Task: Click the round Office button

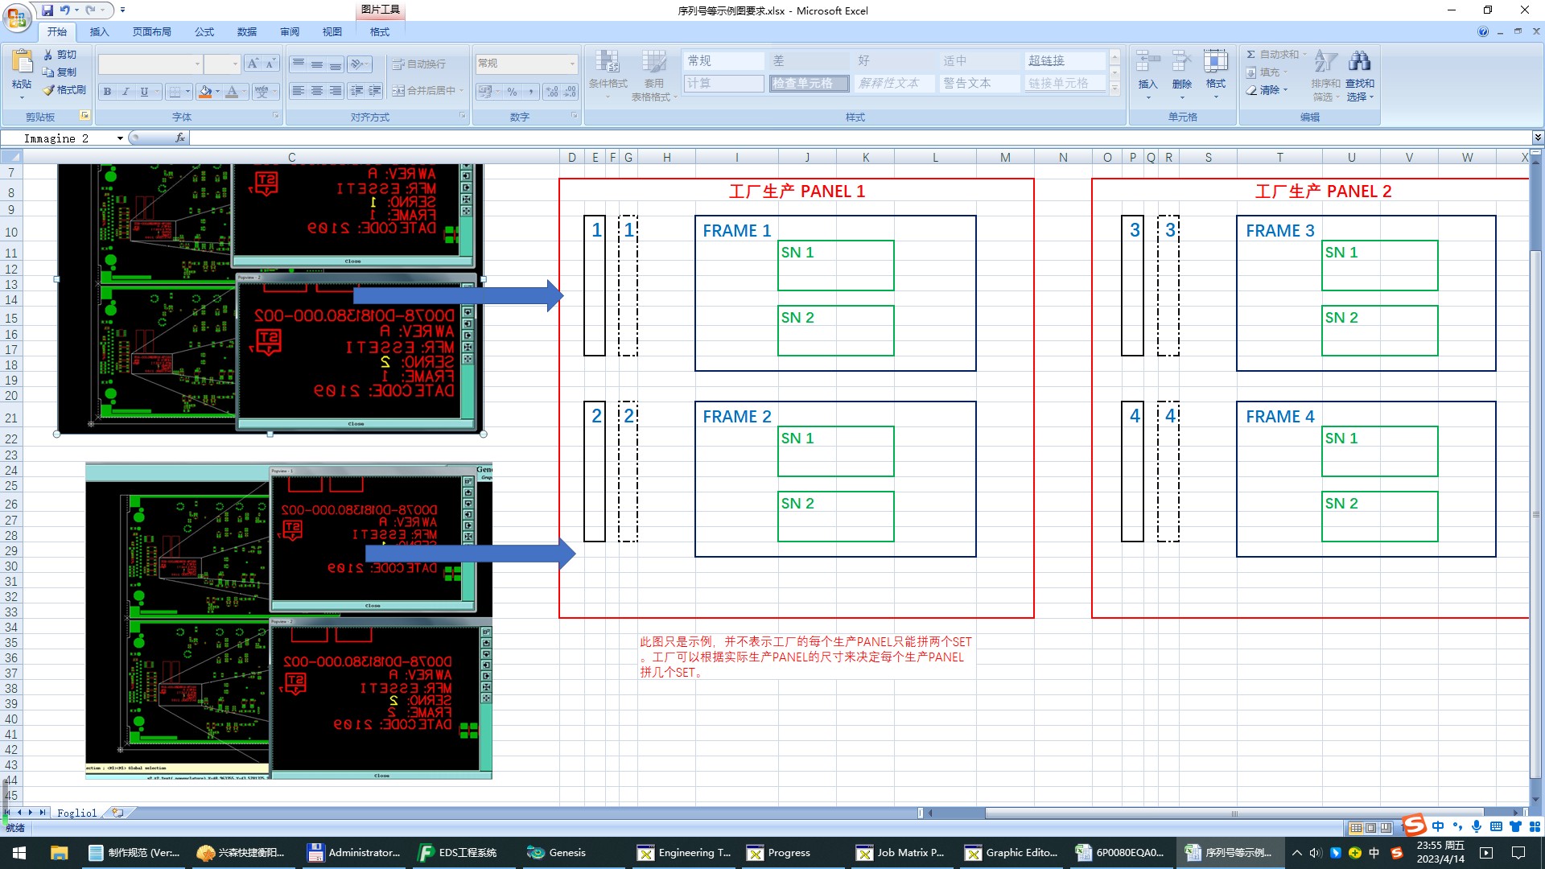Action: click(17, 15)
